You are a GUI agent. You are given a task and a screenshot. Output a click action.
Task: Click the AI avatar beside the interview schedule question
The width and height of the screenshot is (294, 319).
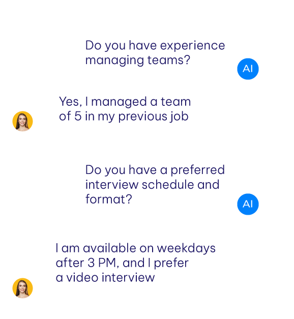[248, 204]
